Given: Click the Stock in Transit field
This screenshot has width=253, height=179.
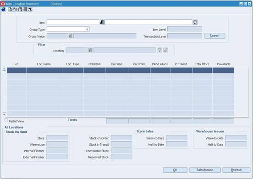Looking at the screenshot, I should point(121,144).
